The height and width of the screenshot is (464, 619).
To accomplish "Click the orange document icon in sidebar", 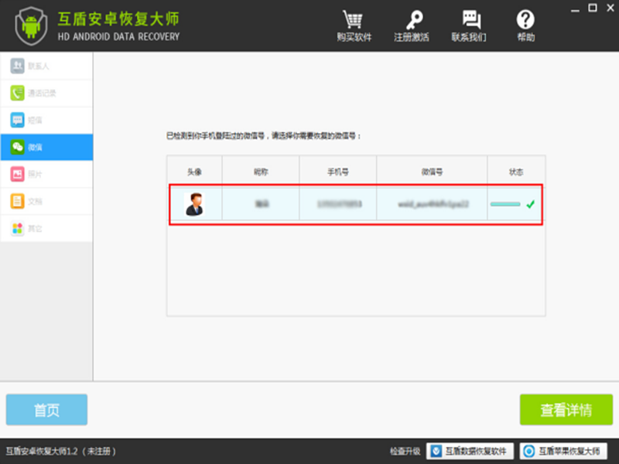I will [x=17, y=201].
